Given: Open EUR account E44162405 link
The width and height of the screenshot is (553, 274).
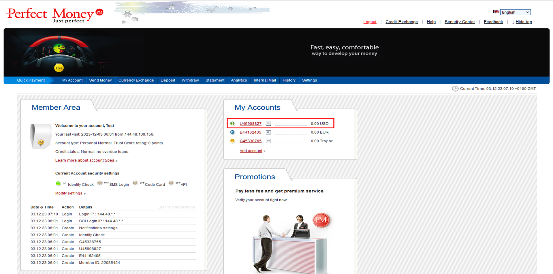Looking at the screenshot, I should [250, 132].
